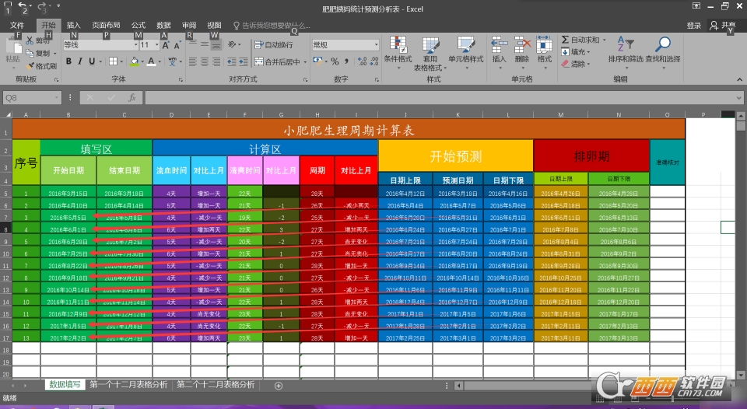Screen dimensions: 747x409
Task: Toggle Wrap Text (自动换行)
Action: click(274, 45)
